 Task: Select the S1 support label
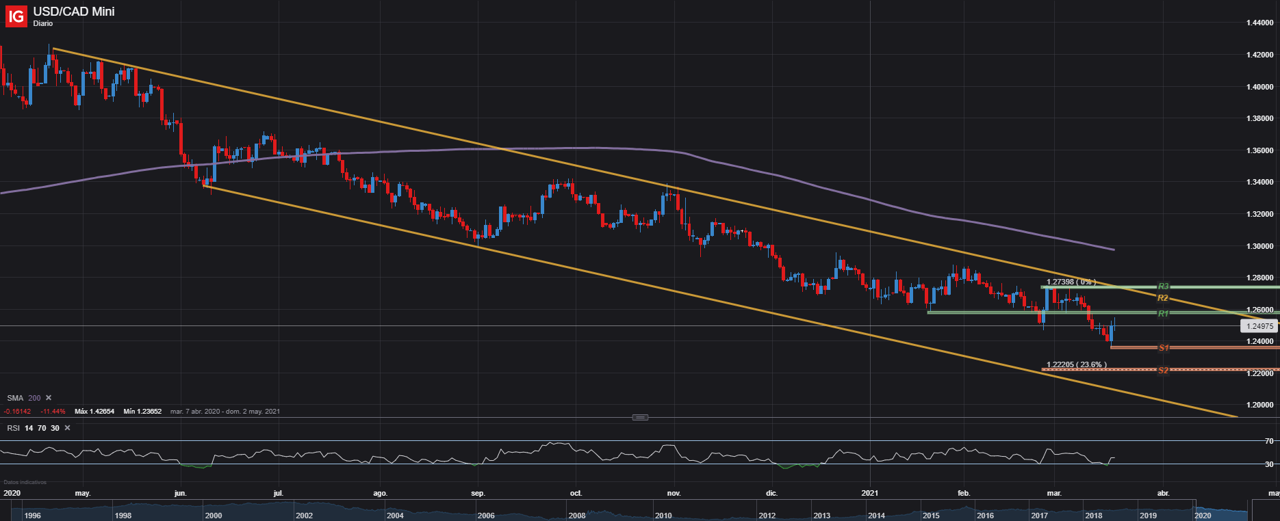tap(1163, 348)
